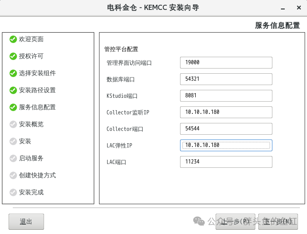This screenshot has width=307, height=234.
Task: Focus the KStudio端口 field showing 8081
Action: point(226,95)
